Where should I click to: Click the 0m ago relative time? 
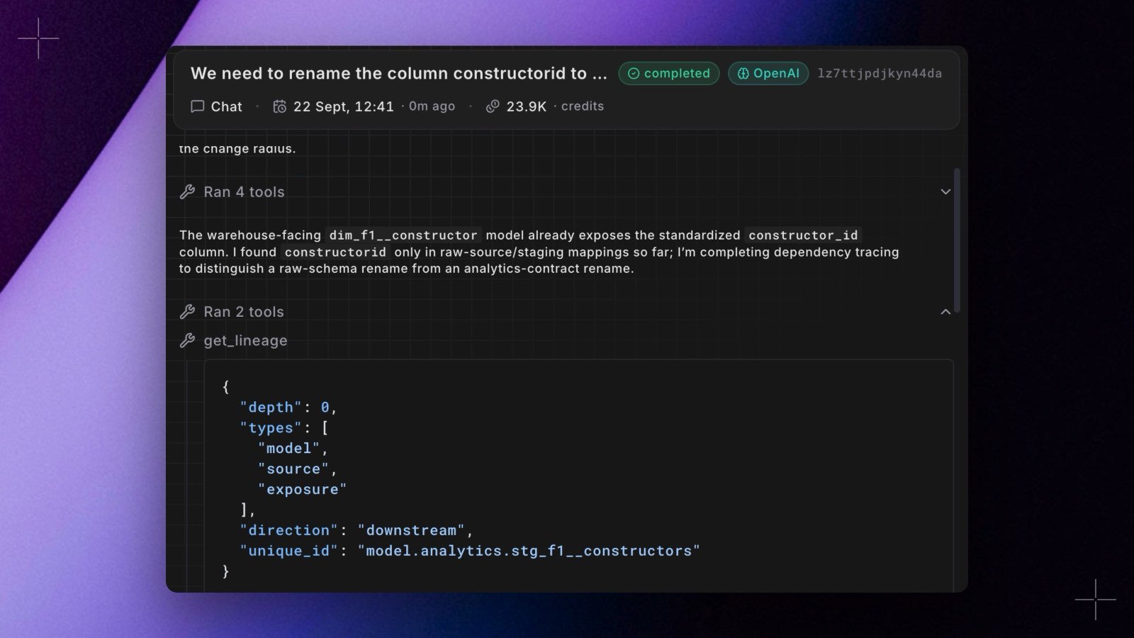pos(432,106)
